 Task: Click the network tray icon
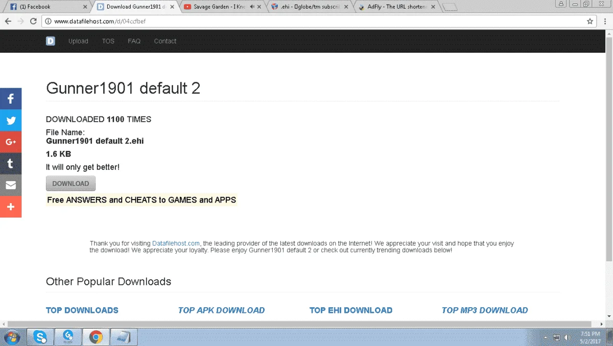click(556, 337)
